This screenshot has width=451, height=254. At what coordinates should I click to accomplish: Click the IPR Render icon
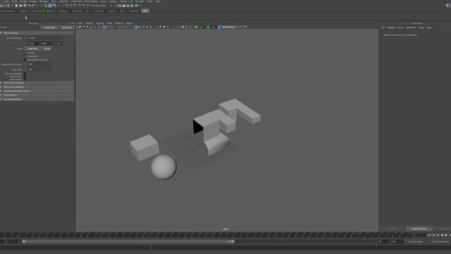tap(128, 6)
